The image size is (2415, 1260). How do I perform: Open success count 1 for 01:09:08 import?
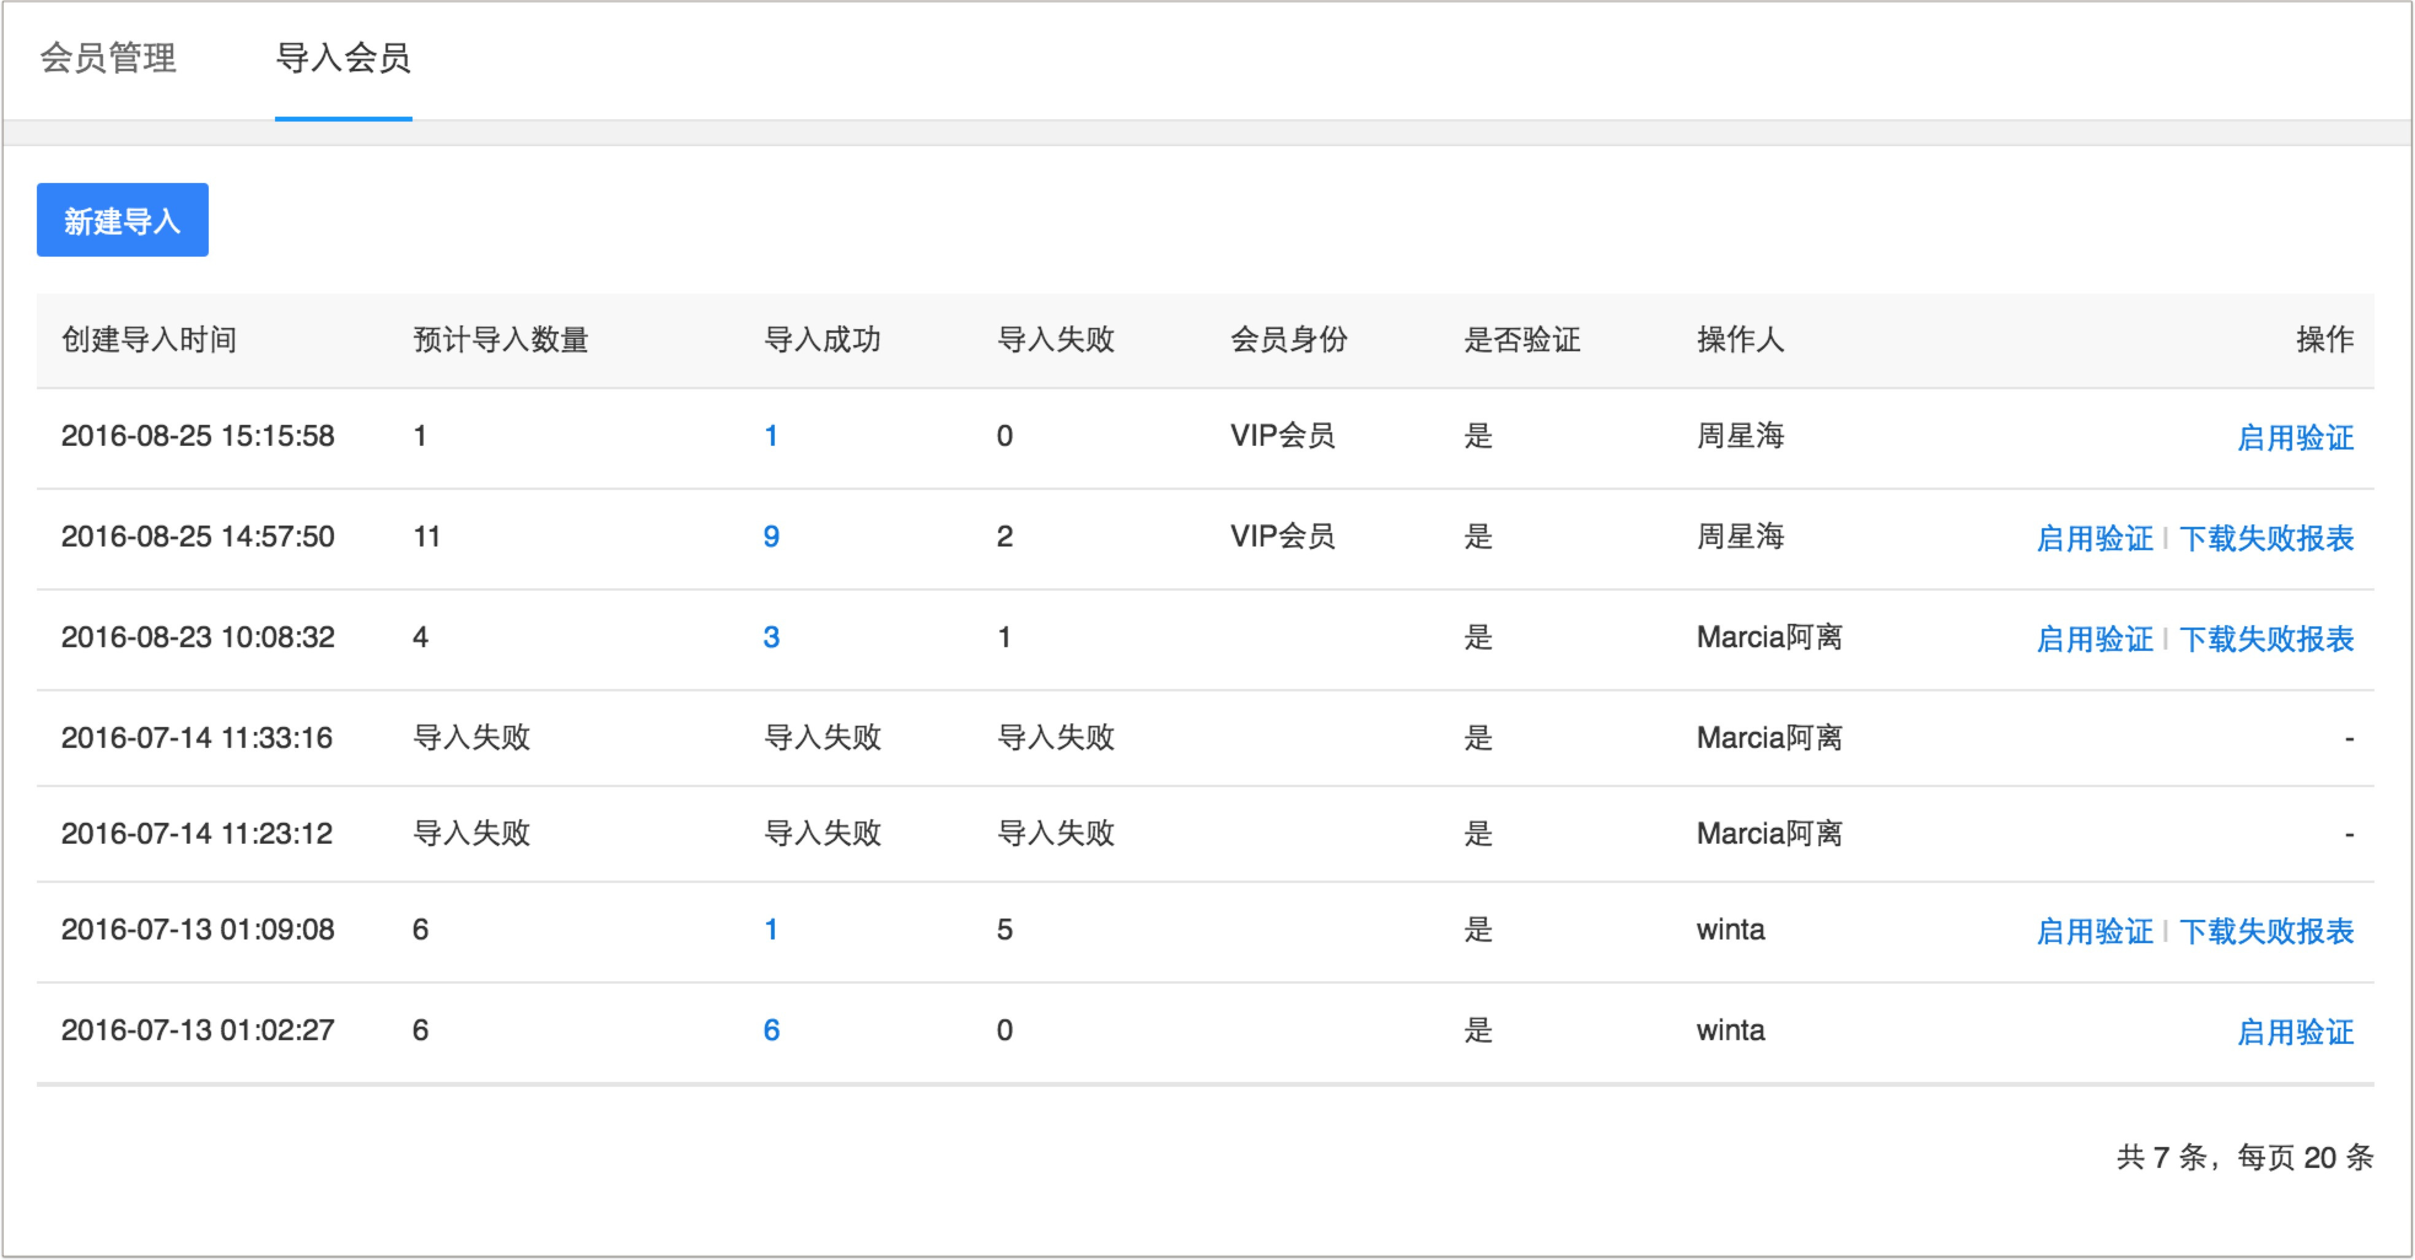coord(770,930)
